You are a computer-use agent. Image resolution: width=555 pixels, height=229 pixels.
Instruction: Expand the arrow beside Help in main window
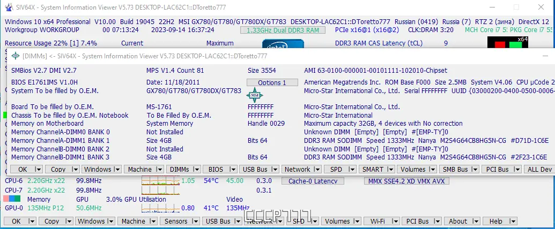513,221
